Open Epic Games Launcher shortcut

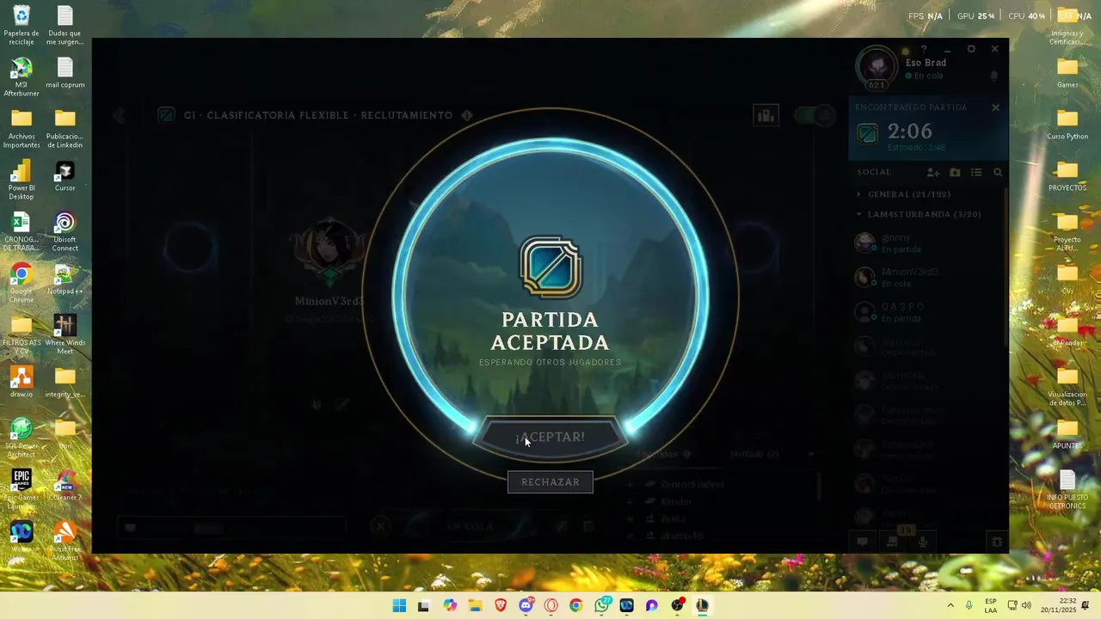tap(22, 489)
